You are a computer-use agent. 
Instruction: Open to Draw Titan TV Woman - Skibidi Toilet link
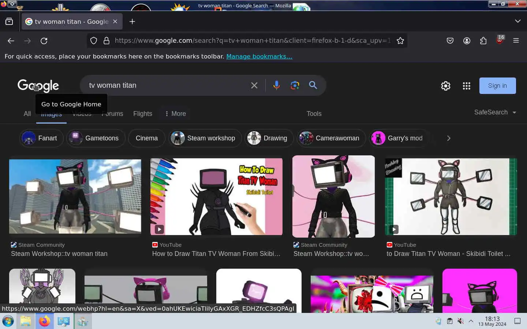448,254
